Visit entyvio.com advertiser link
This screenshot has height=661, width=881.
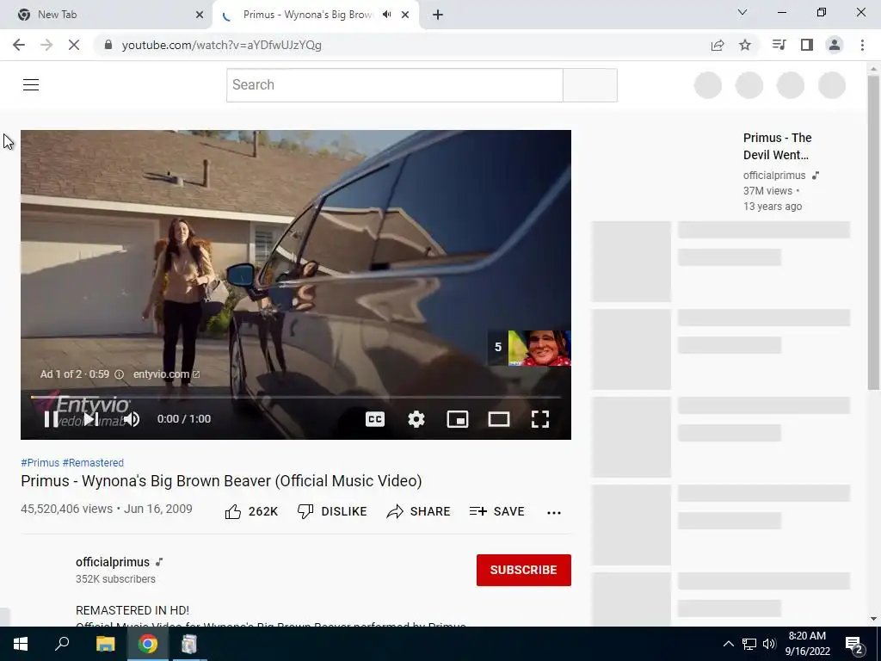pyautogui.click(x=166, y=374)
